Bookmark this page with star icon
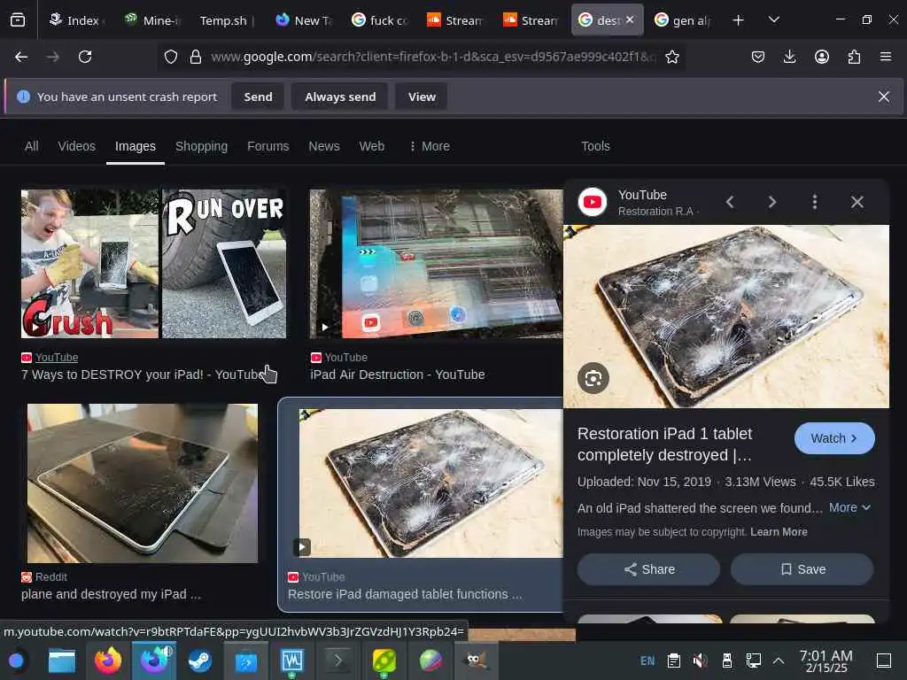Image resolution: width=907 pixels, height=680 pixels. tap(671, 57)
